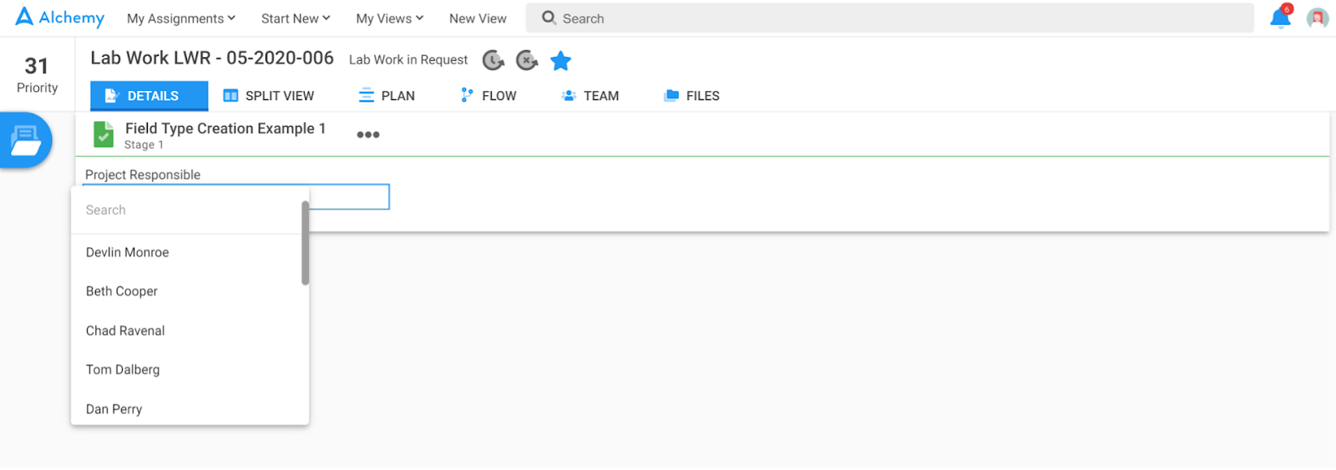This screenshot has width=1336, height=470.
Task: Click the Alchemy logo
Action: pyautogui.click(x=60, y=18)
